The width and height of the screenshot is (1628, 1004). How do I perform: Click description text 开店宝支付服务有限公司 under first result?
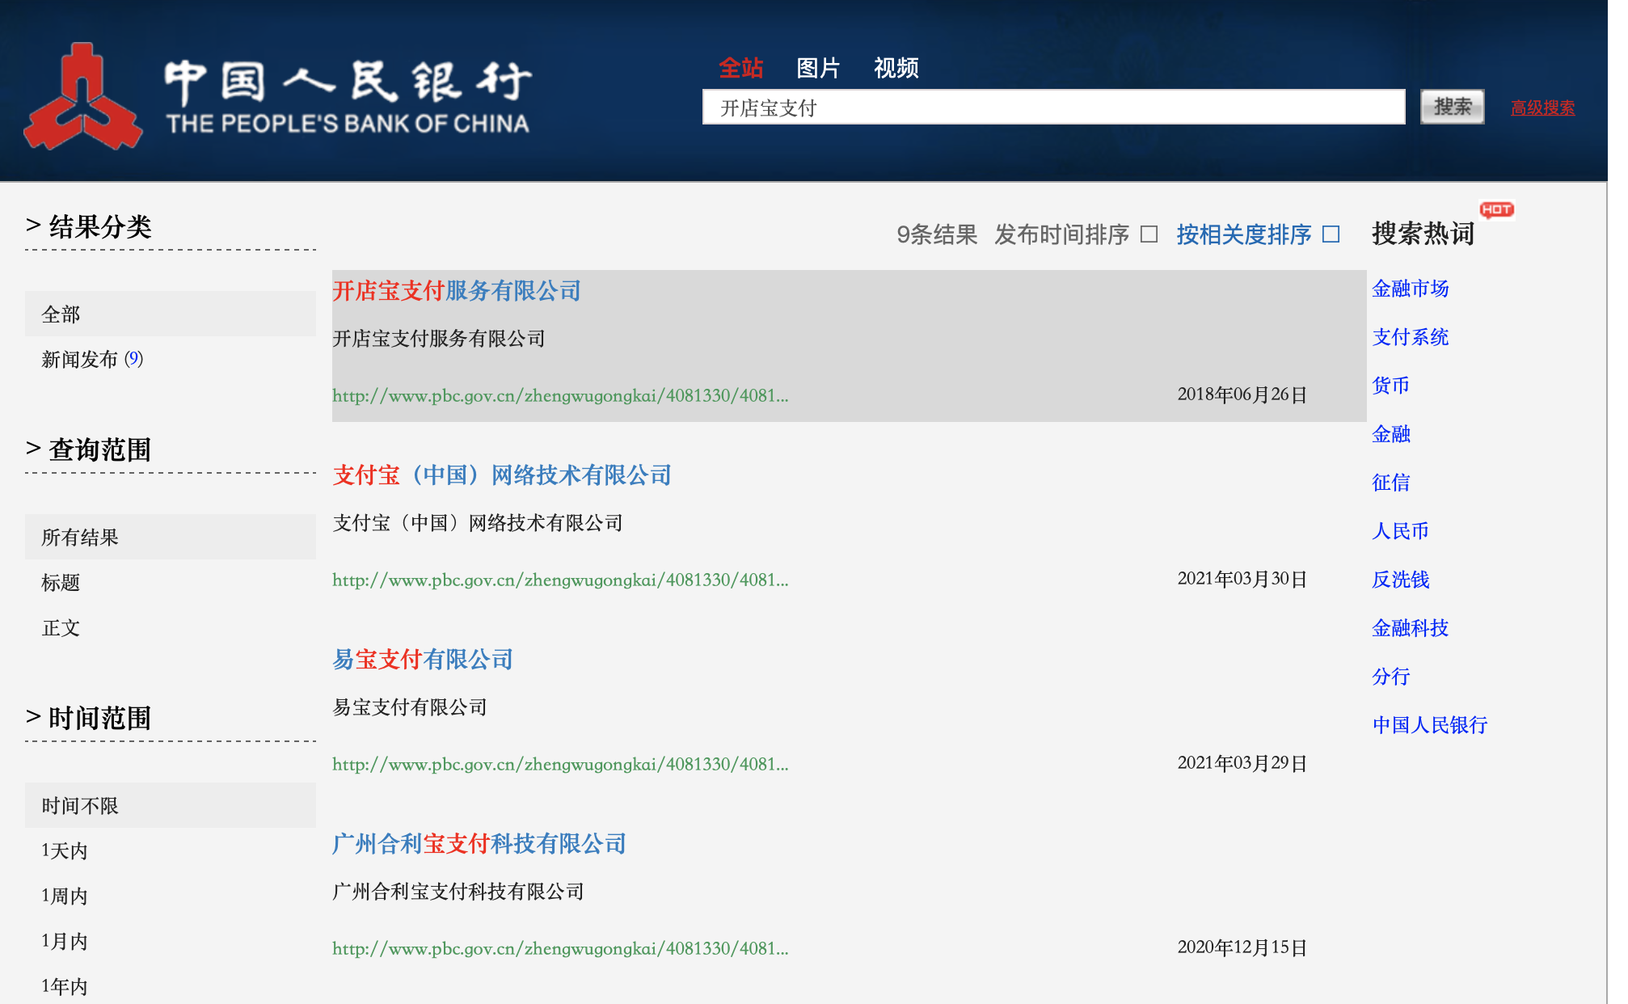coord(439,339)
